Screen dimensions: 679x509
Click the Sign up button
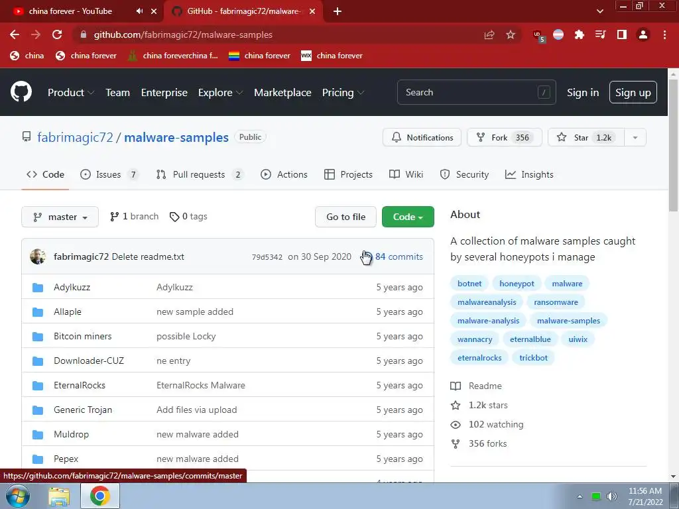(633, 92)
